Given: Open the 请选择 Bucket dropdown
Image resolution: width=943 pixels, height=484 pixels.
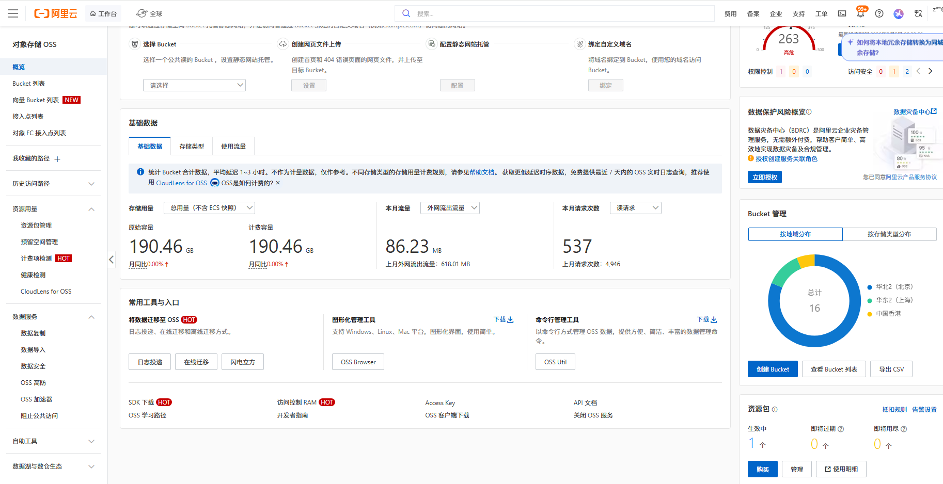Looking at the screenshot, I should coord(194,85).
